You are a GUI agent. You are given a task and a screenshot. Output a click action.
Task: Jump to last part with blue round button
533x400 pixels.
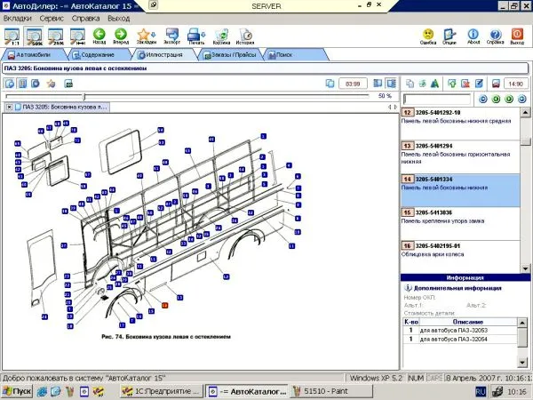click(x=522, y=99)
